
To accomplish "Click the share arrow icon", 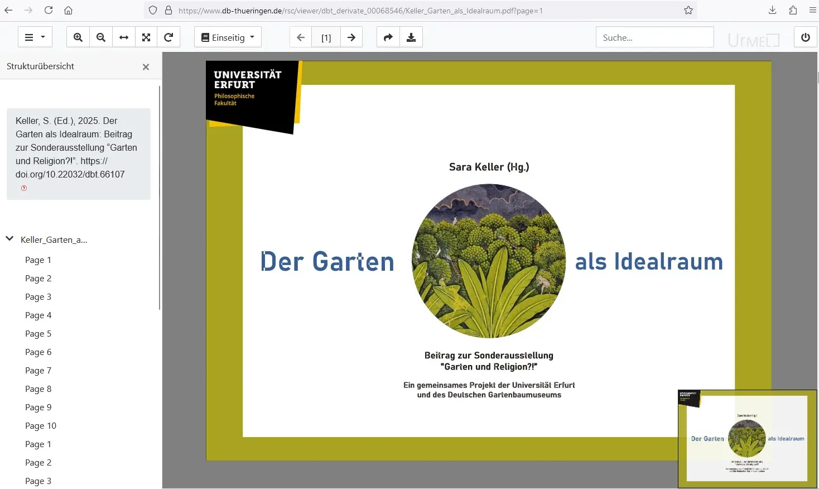I will click(388, 37).
